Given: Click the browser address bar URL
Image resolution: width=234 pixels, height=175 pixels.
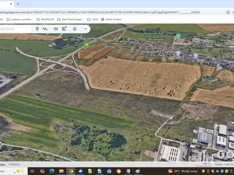Looking at the screenshot, I should (x=100, y=12).
